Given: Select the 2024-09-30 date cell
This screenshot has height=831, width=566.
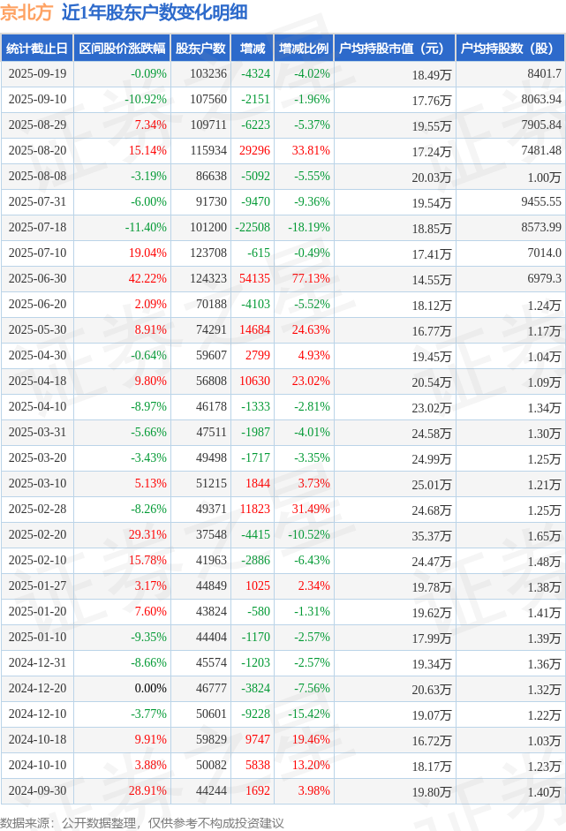Looking at the screenshot, I should (x=37, y=789).
